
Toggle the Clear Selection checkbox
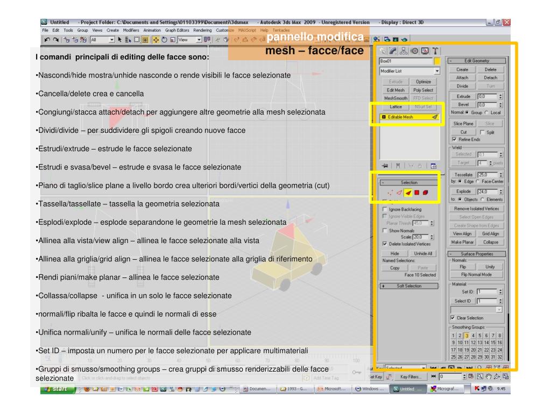tap(453, 317)
